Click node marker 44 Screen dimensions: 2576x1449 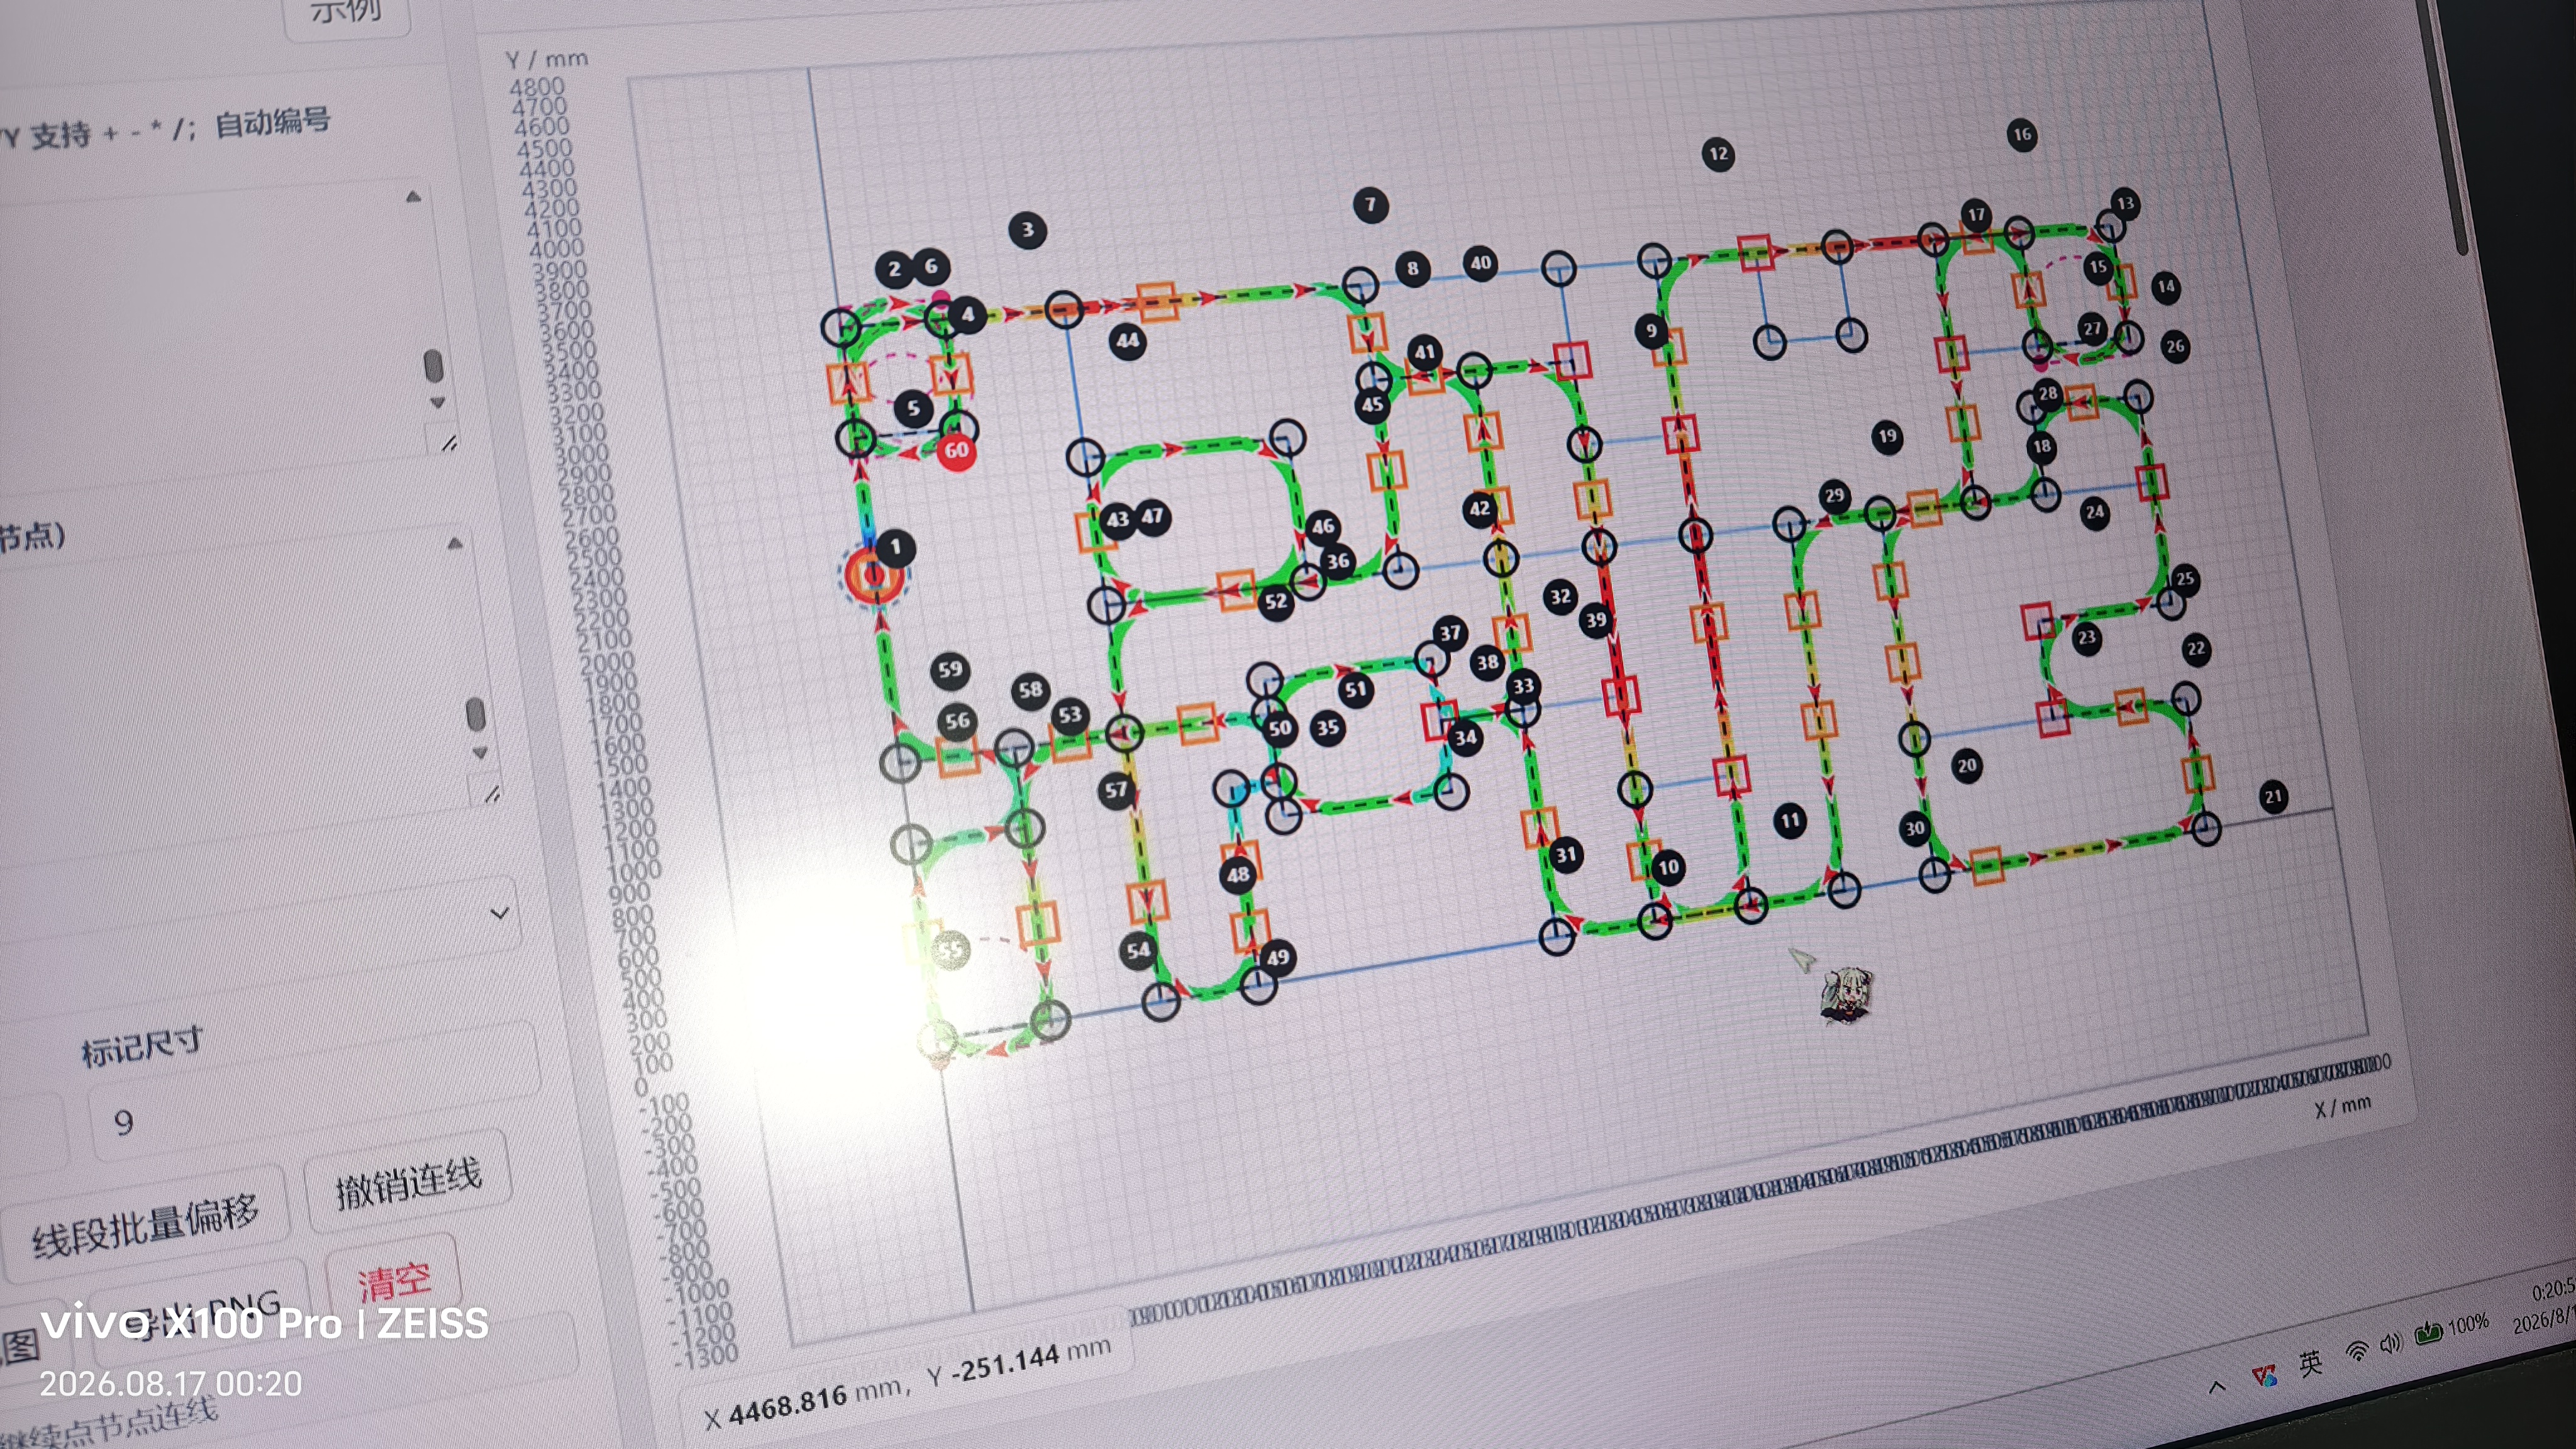pyautogui.click(x=1127, y=341)
